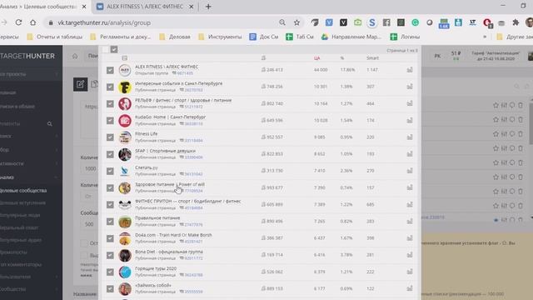The width and height of the screenshot is (533, 300).
Task: Click the field showing 500
Action: pos(90,224)
